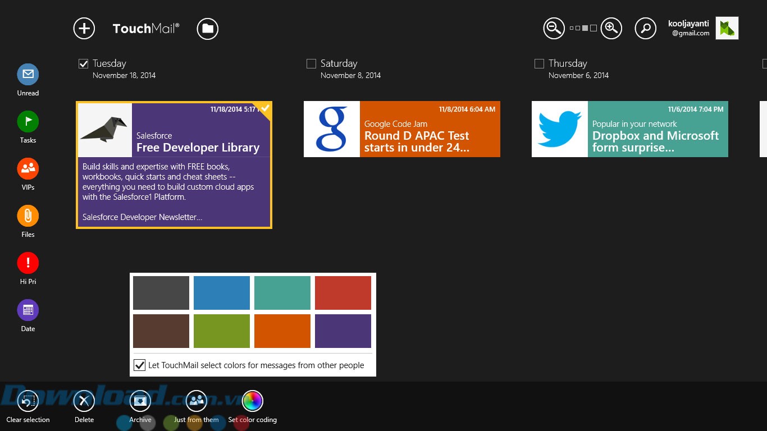Open the folders icon beside TouchMail
Screen dimensions: 767x431
point(208,29)
